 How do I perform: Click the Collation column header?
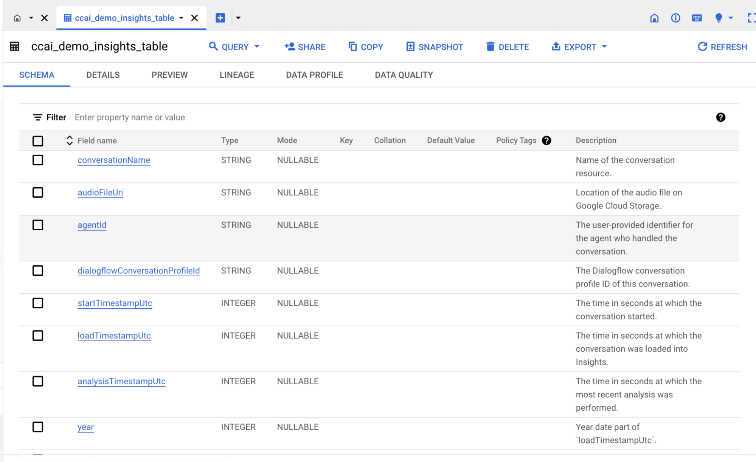coord(390,140)
